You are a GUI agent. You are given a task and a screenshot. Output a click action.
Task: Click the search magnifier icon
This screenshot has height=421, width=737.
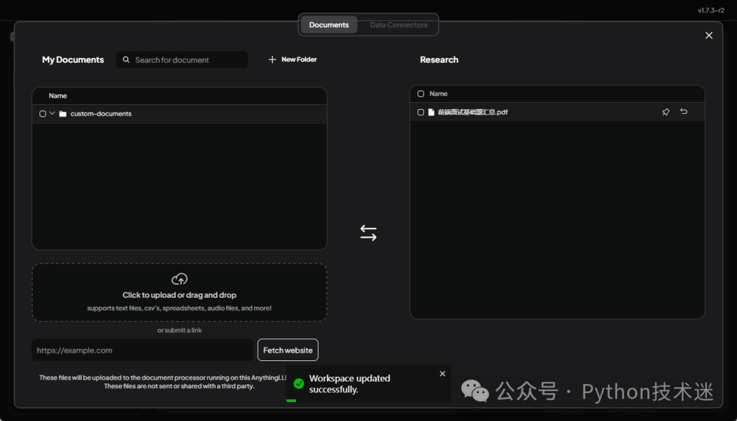126,59
